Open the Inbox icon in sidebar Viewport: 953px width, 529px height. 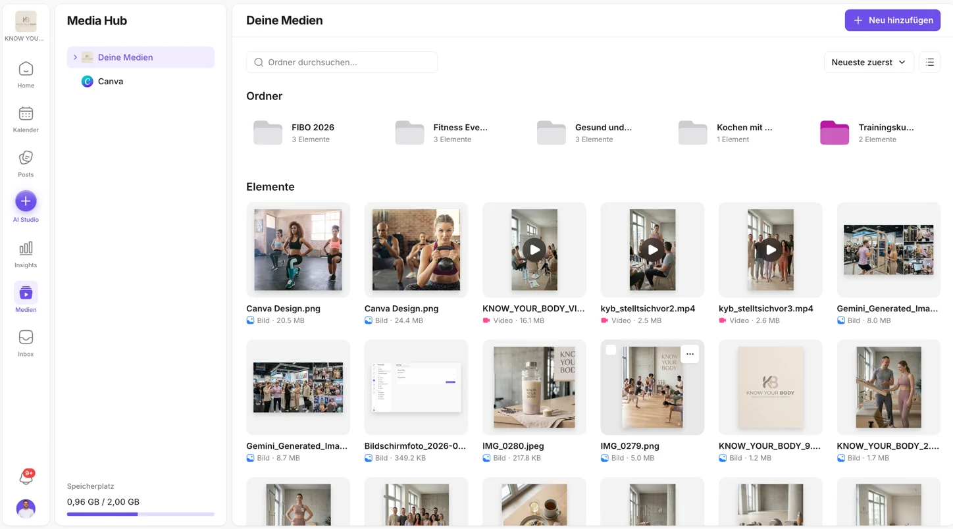coord(26,337)
